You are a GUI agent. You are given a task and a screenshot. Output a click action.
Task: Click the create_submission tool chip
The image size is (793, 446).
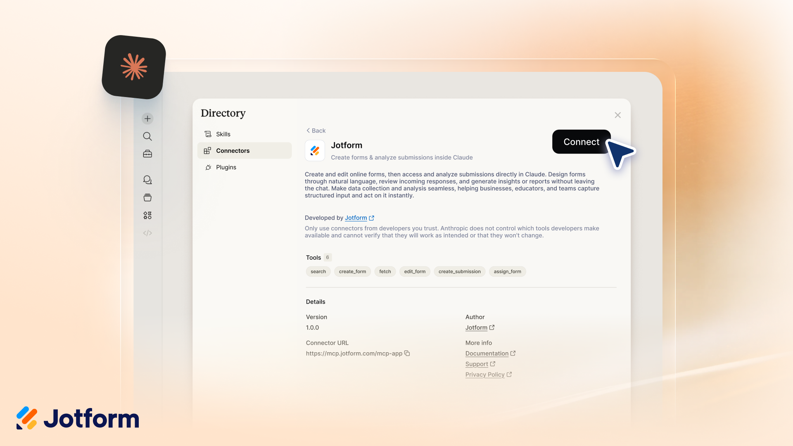point(460,271)
